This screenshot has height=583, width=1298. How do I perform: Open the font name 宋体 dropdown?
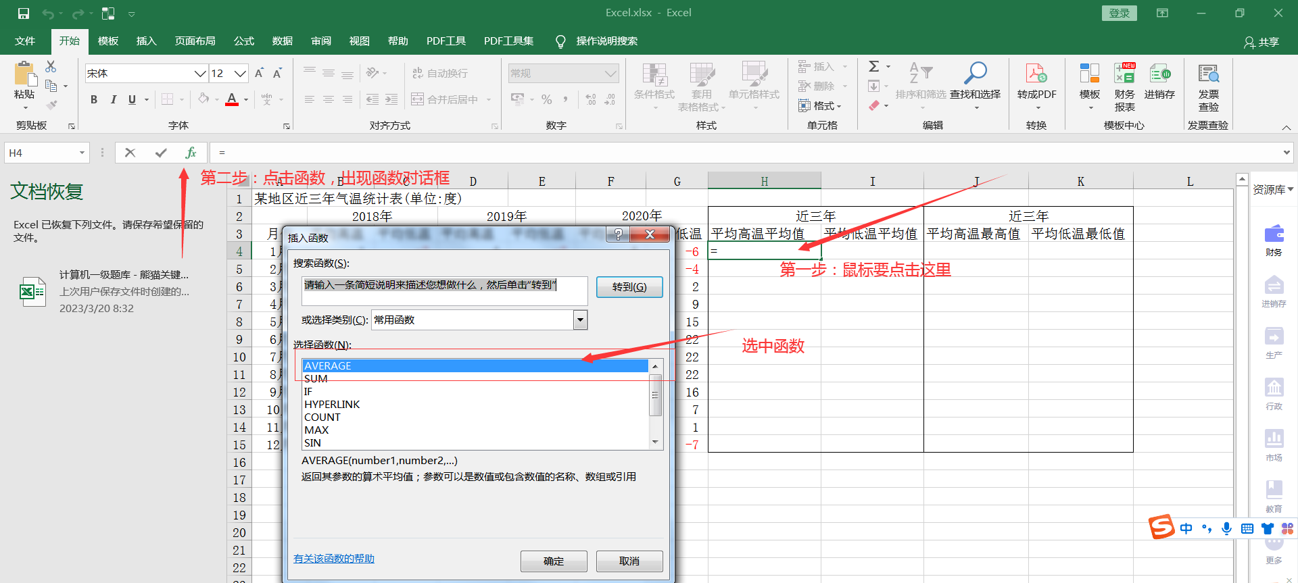coord(200,73)
